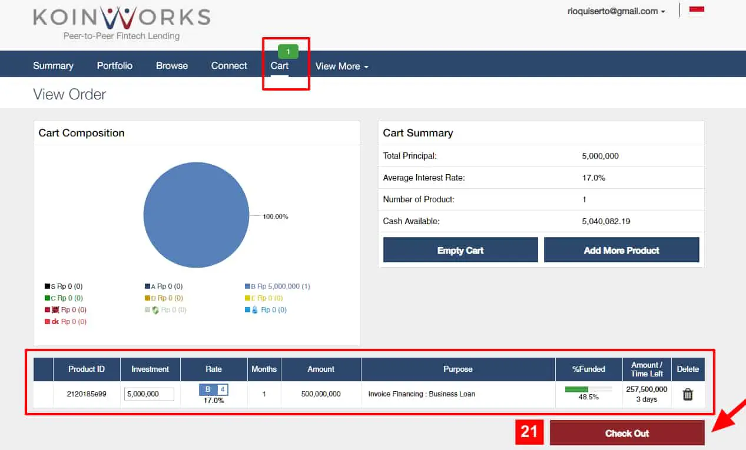Select the Browse menu item
The width and height of the screenshot is (746, 450).
tap(171, 66)
